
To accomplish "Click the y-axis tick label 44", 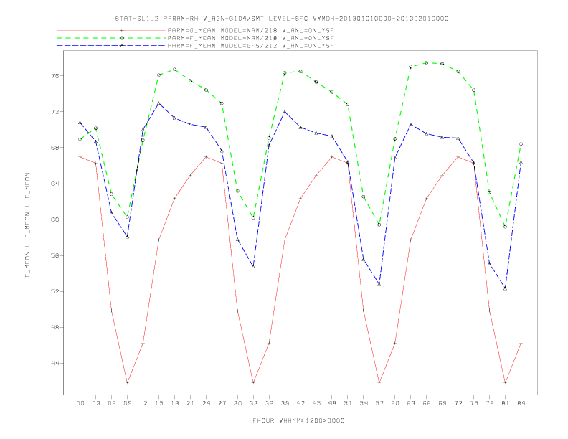I will coord(55,363).
